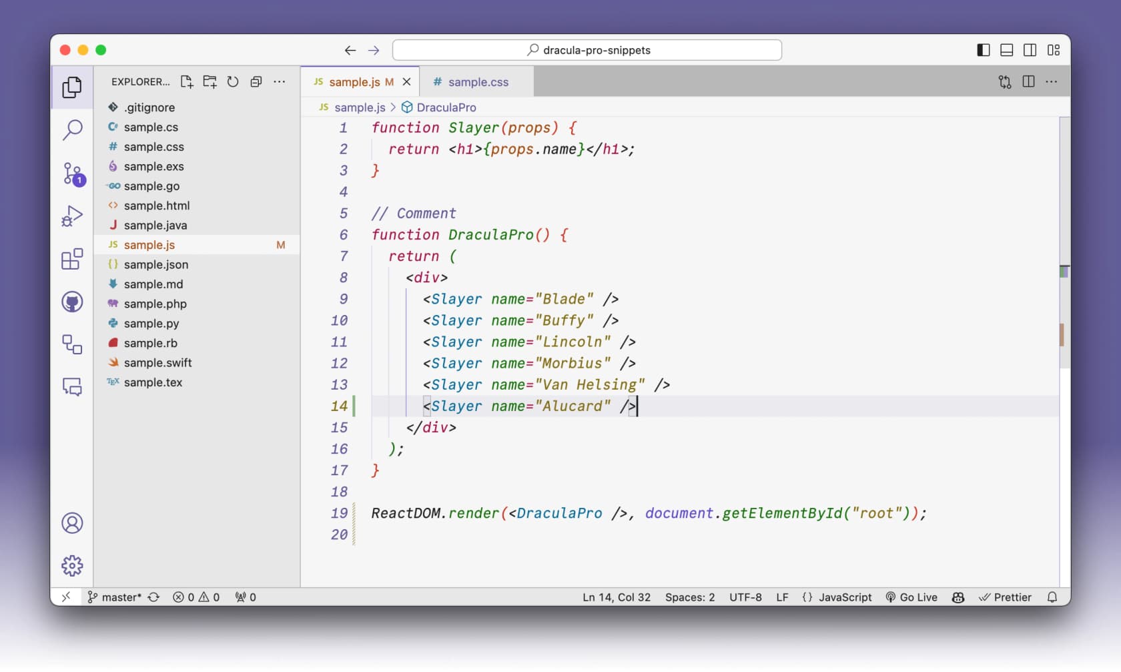
Task: Open the Source Control view
Action: [x=71, y=174]
